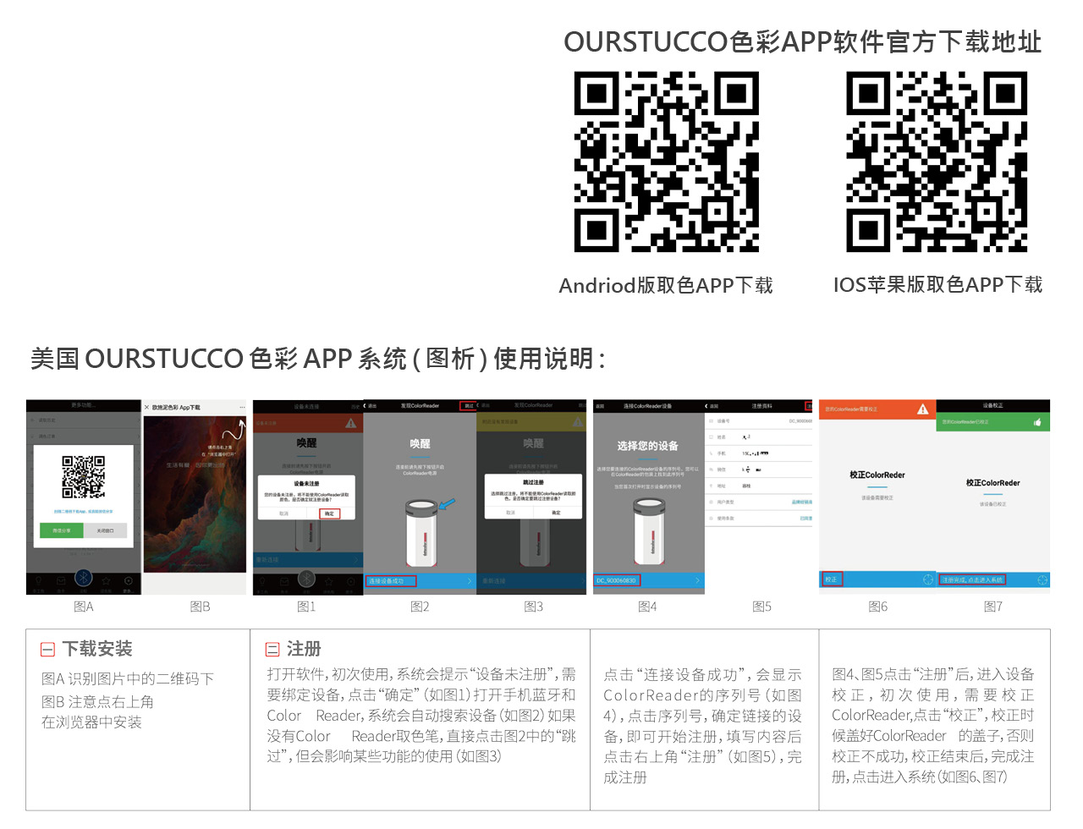Click the heading OURSTUCCO色彩APP软件官方下载地址

pyautogui.click(x=802, y=41)
